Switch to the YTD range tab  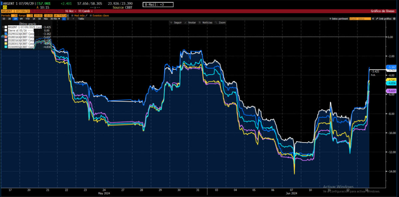click(x=27, y=19)
